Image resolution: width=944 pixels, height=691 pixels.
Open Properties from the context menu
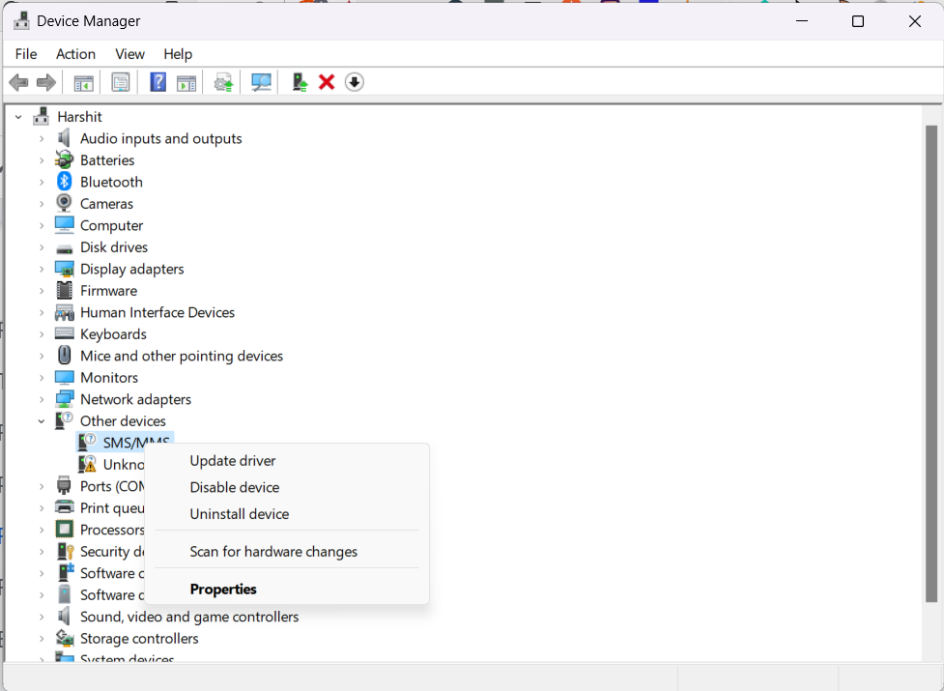[223, 590]
